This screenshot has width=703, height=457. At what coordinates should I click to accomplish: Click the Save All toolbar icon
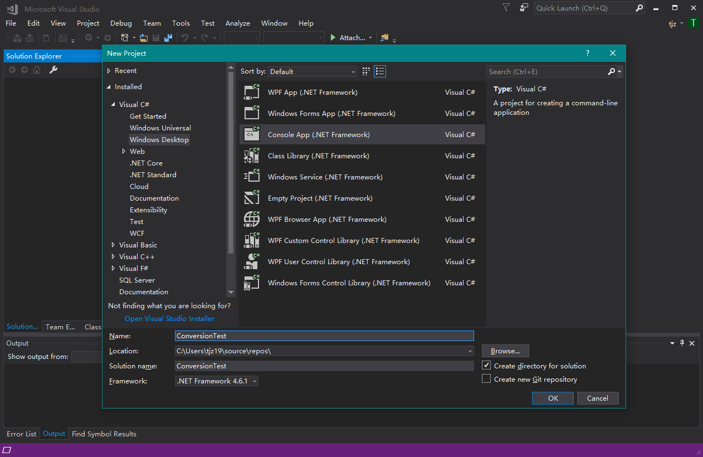pyautogui.click(x=168, y=38)
